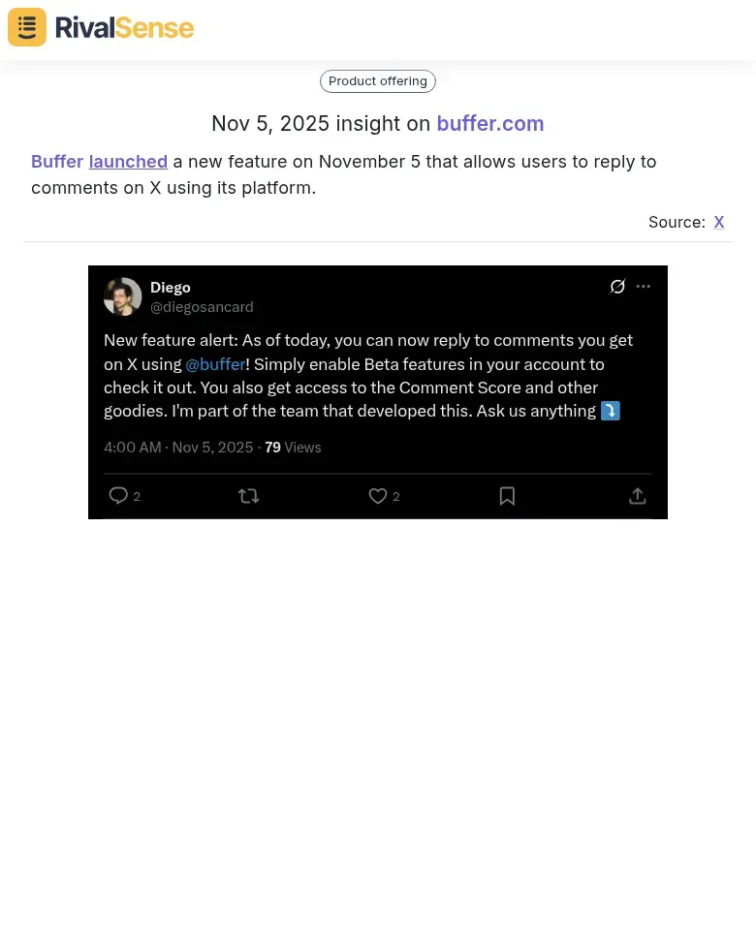Screen dimensions: 756x930
Task: Click the bookmark icon on the tweet
Action: pyautogui.click(x=507, y=495)
